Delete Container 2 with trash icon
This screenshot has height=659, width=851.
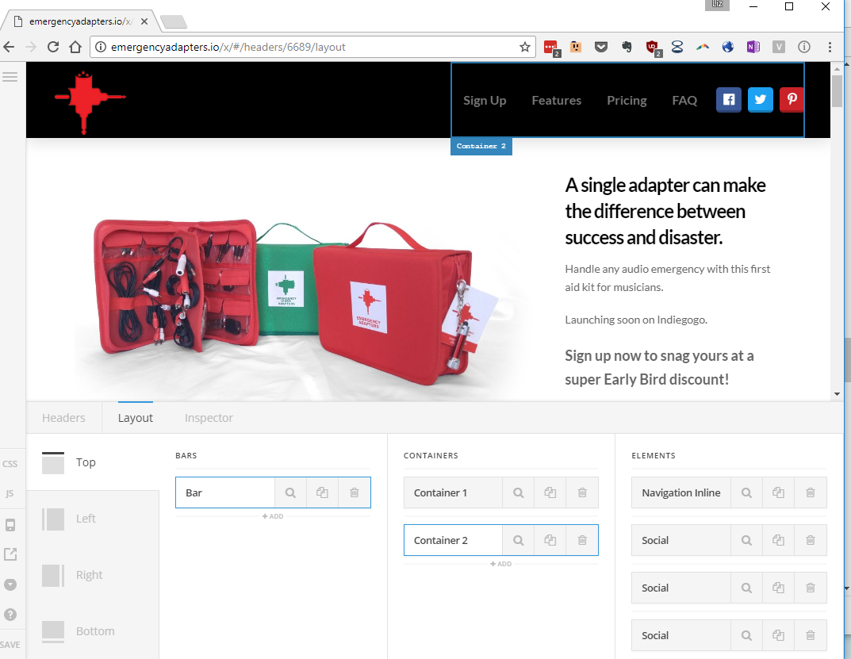(582, 541)
